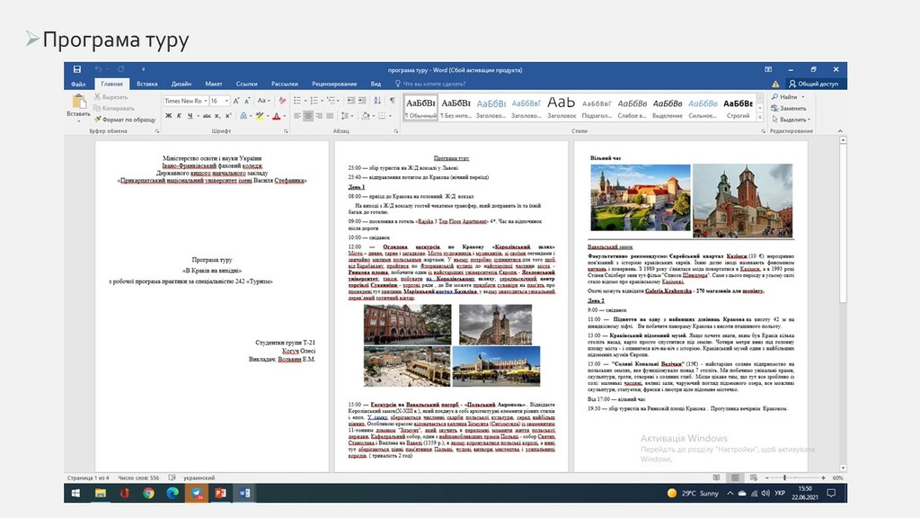Toggle italic (К) formatting

[178, 116]
